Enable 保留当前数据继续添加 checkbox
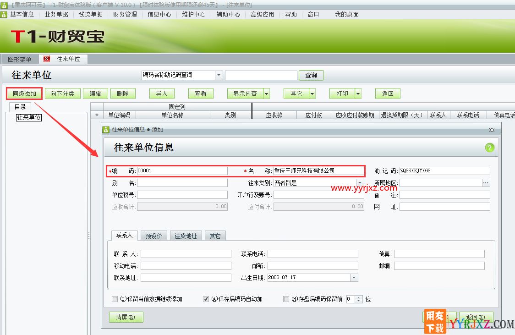The image size is (515, 335). (115, 299)
